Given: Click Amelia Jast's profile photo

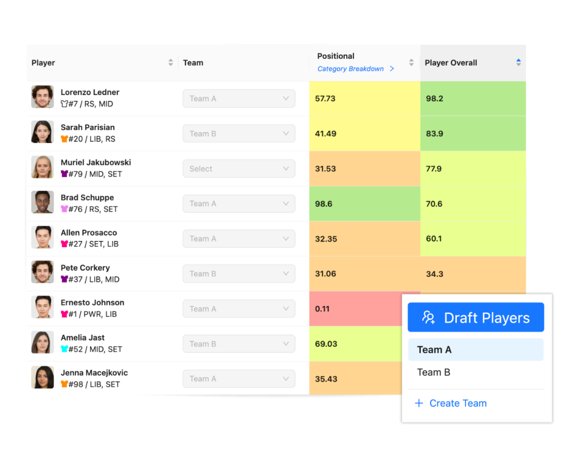Looking at the screenshot, I should (42, 343).
